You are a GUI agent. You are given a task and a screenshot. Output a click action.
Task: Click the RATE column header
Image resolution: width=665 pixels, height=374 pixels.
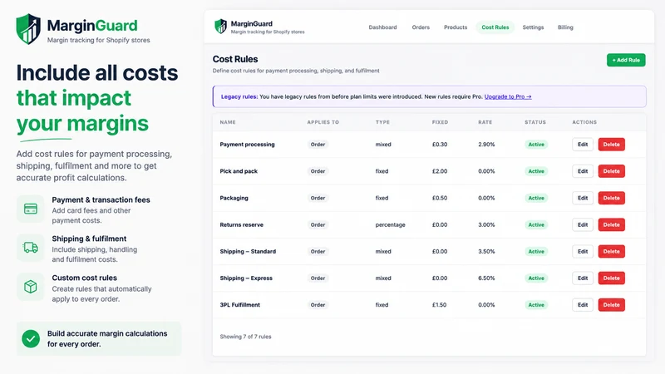pos(485,122)
